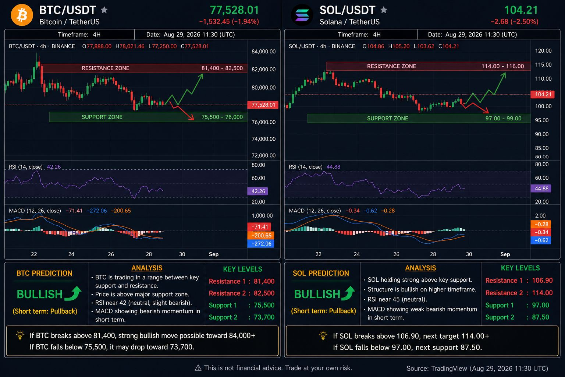Screen dimensions: 565x377
Task: Click the SOL RSI (14, close) label
Action: 306,167
